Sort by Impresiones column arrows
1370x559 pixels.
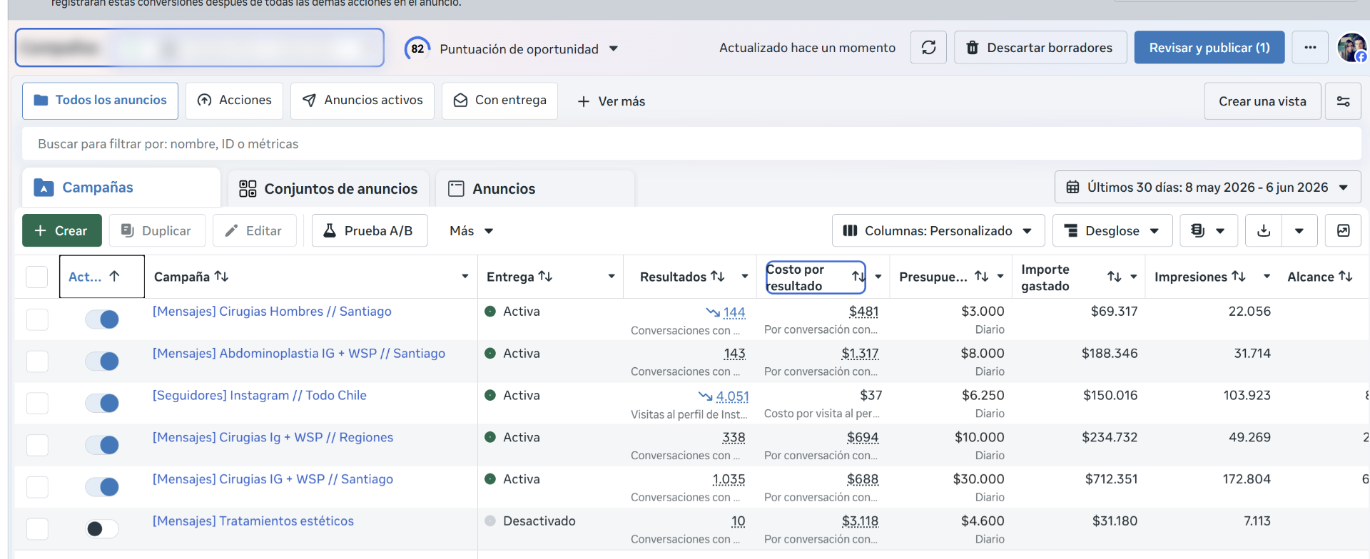click(1239, 277)
